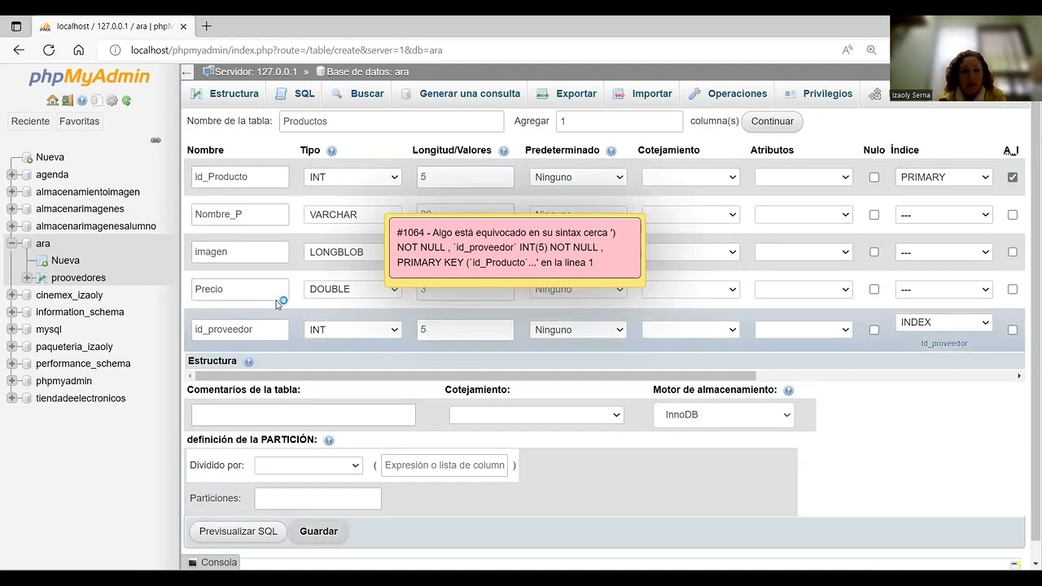Click the settings gear right of Privilegios
This screenshot has width=1042, height=586.
click(875, 94)
